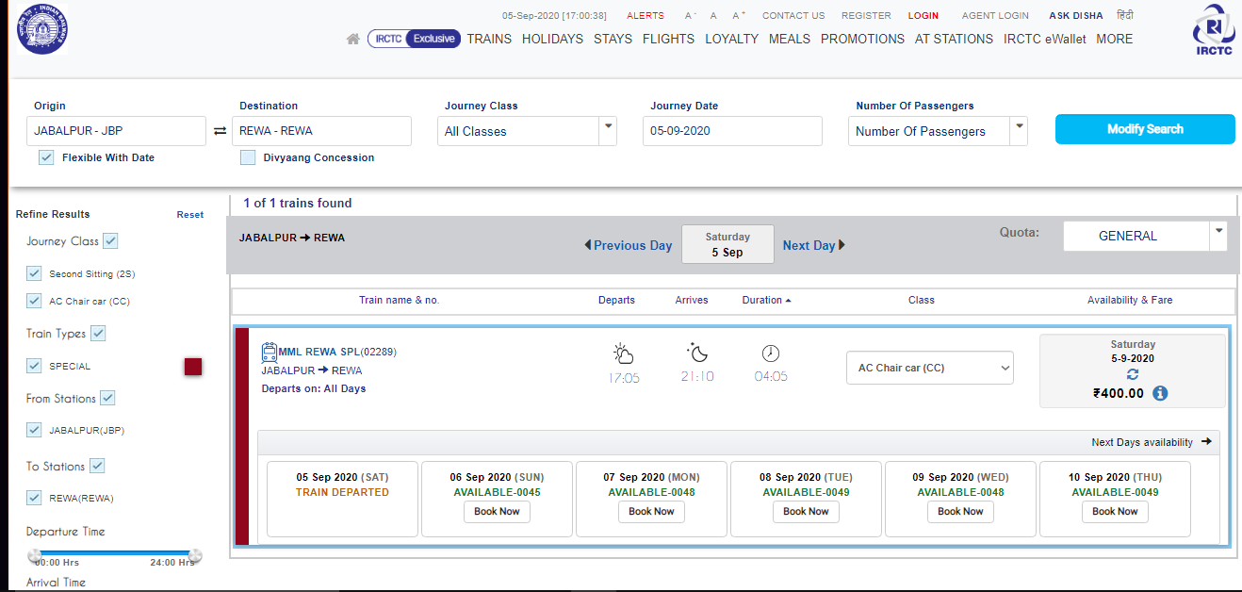Click the departure weather icon above 17:05
This screenshot has height=592, width=1242.
(x=623, y=354)
